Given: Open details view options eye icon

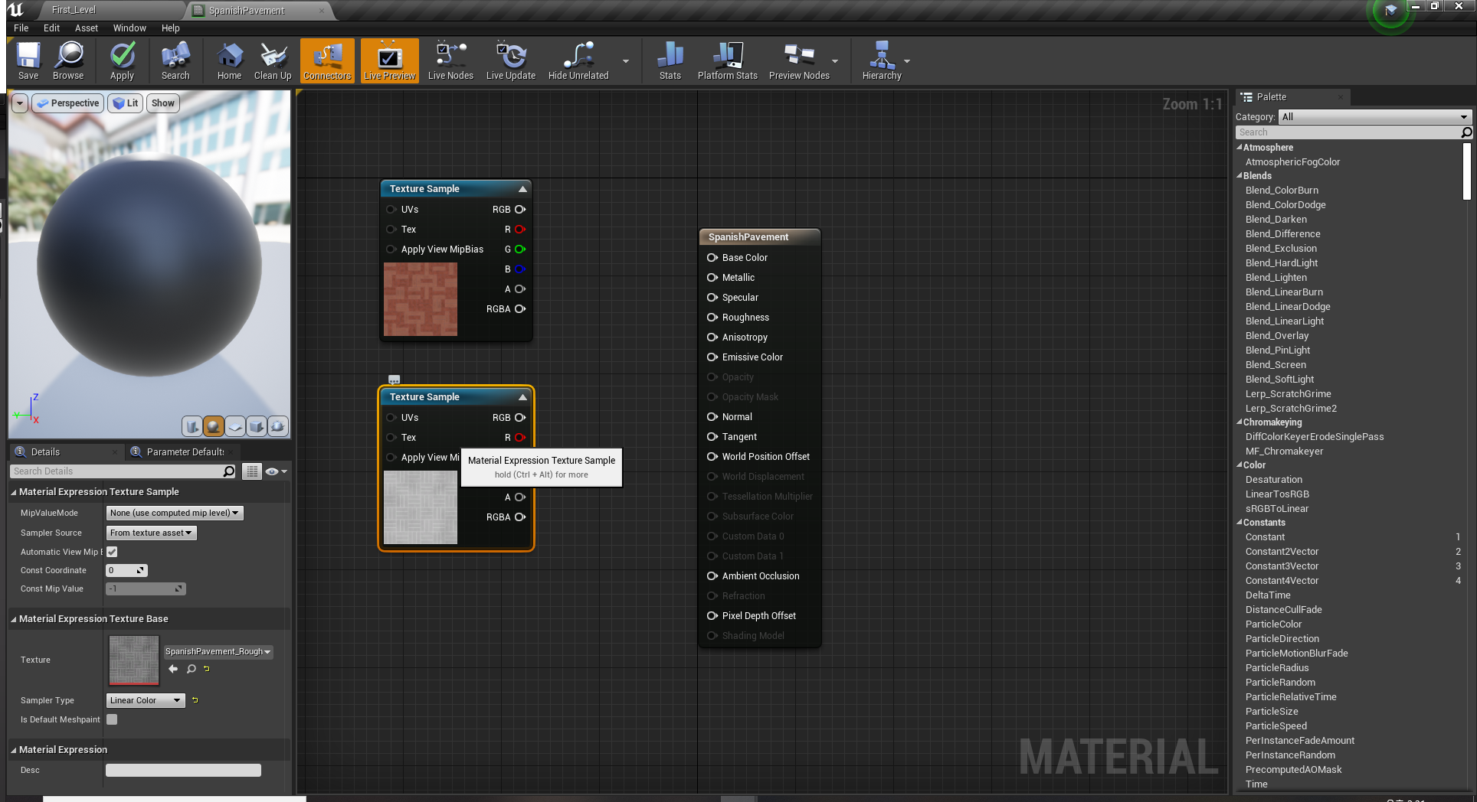Looking at the screenshot, I should [x=276, y=471].
